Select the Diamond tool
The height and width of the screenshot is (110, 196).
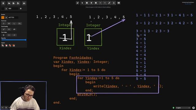coord(91,3)
